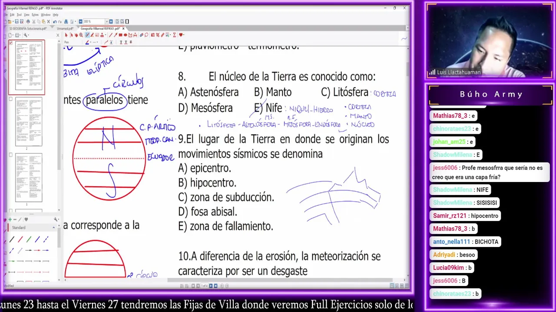This screenshot has width=556, height=312.
Task: Toggle the page 2 thumbnail checkbox
Action: click(11, 99)
